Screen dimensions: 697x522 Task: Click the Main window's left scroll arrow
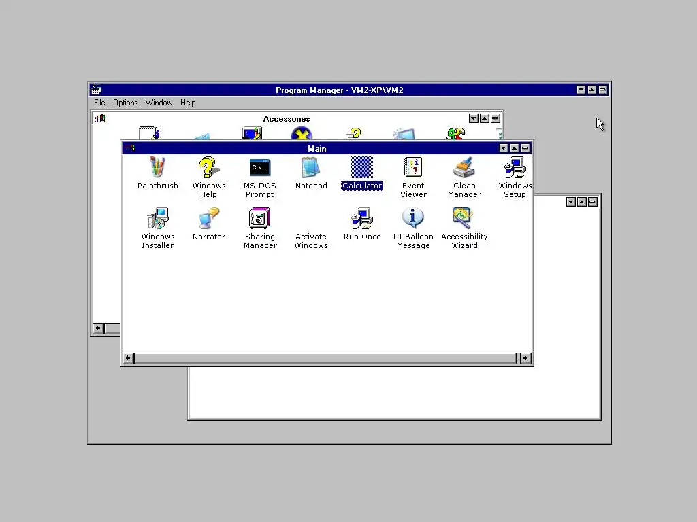pos(128,358)
